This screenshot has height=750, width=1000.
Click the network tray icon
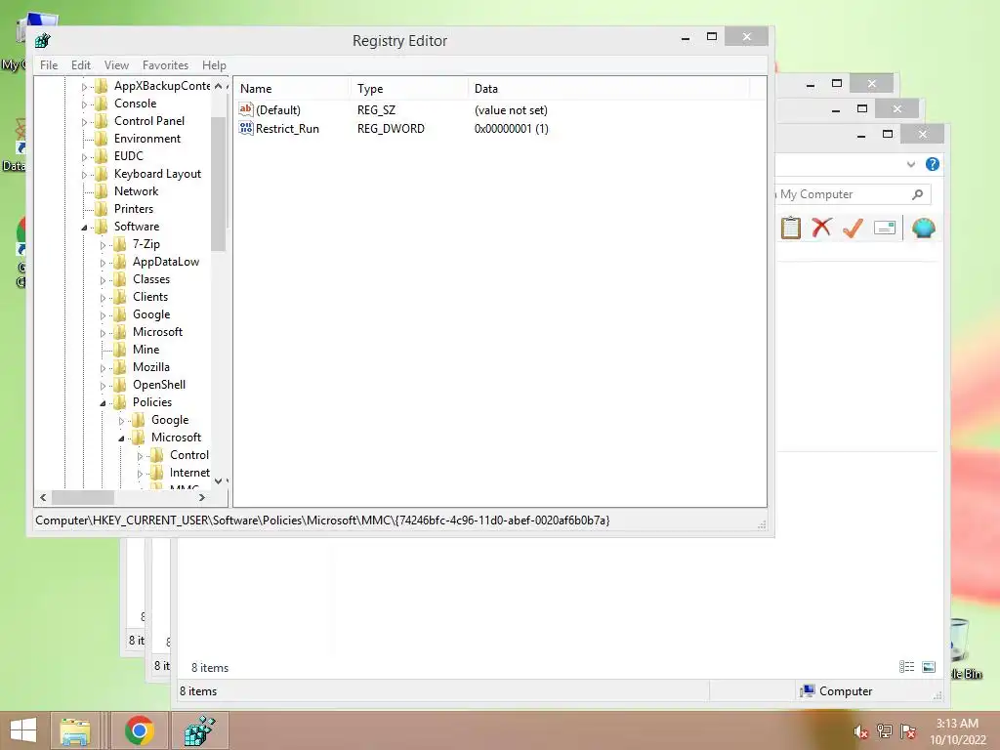tap(885, 731)
